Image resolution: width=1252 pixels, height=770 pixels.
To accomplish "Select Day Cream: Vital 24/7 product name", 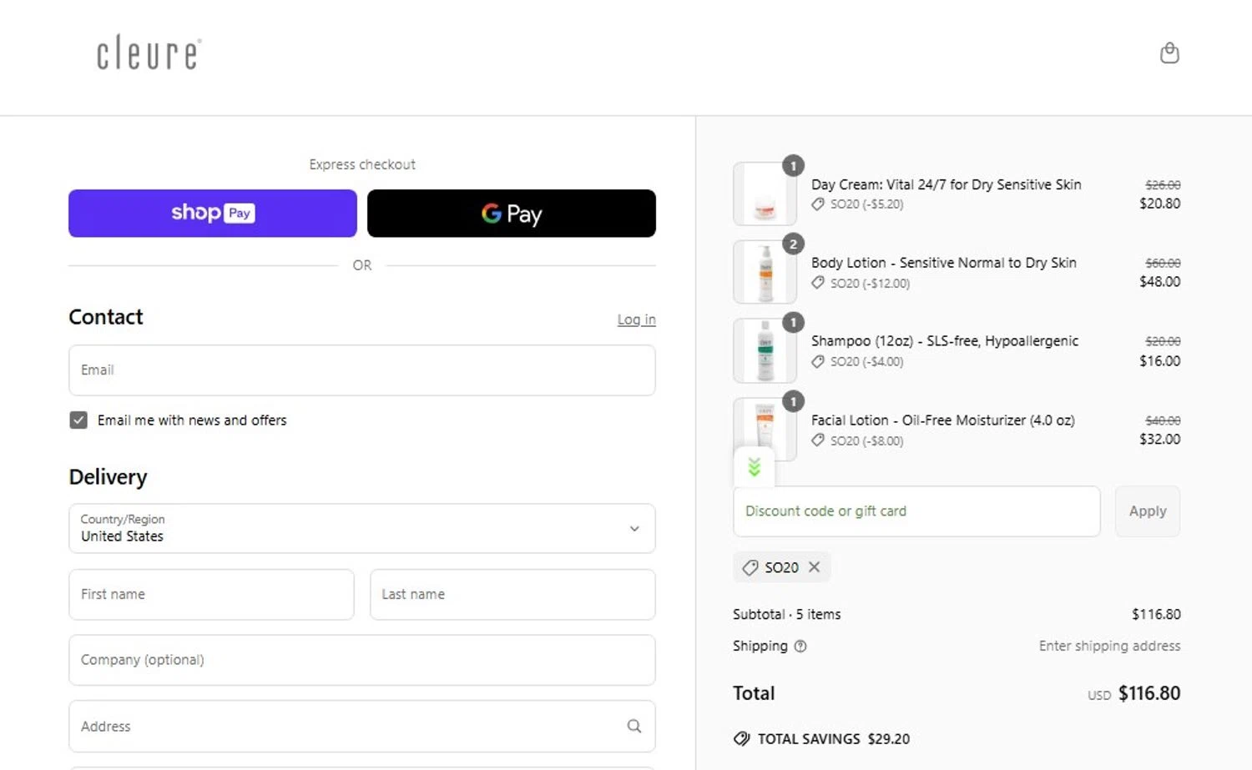I will tap(947, 184).
